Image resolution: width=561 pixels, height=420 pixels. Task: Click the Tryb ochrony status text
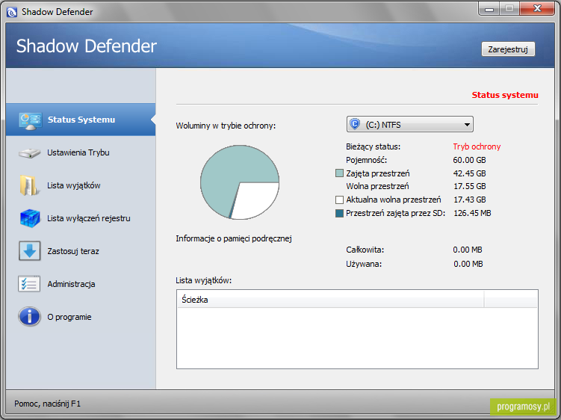tap(477, 146)
